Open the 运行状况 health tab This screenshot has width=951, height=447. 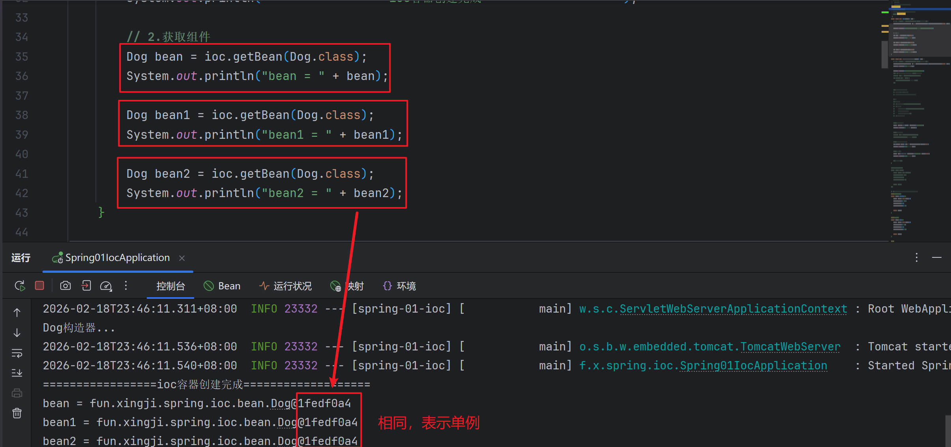(285, 286)
